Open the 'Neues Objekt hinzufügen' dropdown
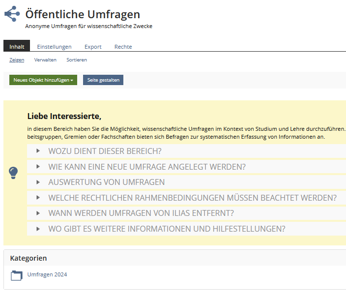Image resolution: width=346 pixels, height=301 pixels. (x=43, y=80)
